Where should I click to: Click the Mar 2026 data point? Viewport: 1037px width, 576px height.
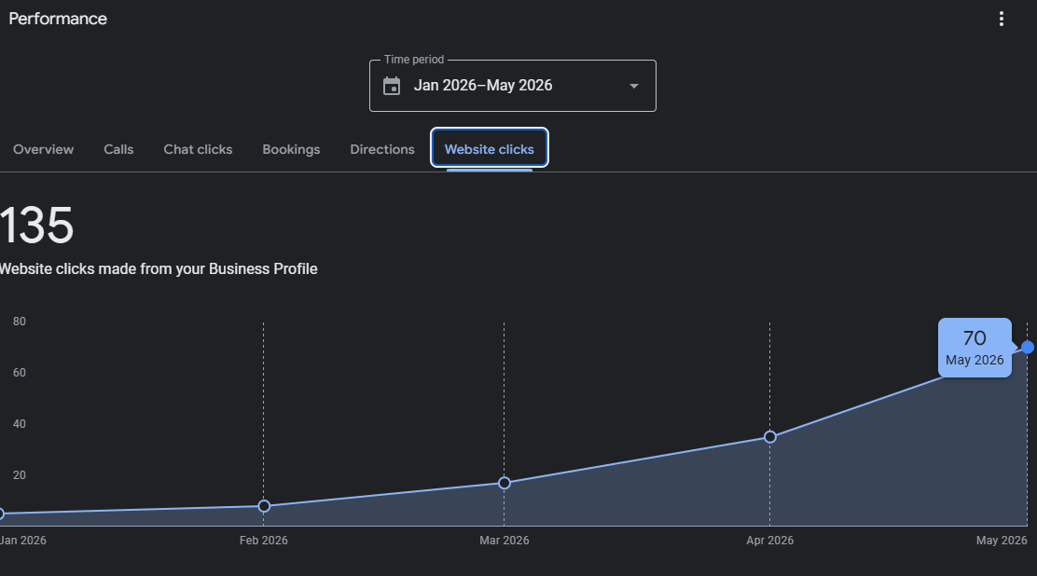pos(504,484)
